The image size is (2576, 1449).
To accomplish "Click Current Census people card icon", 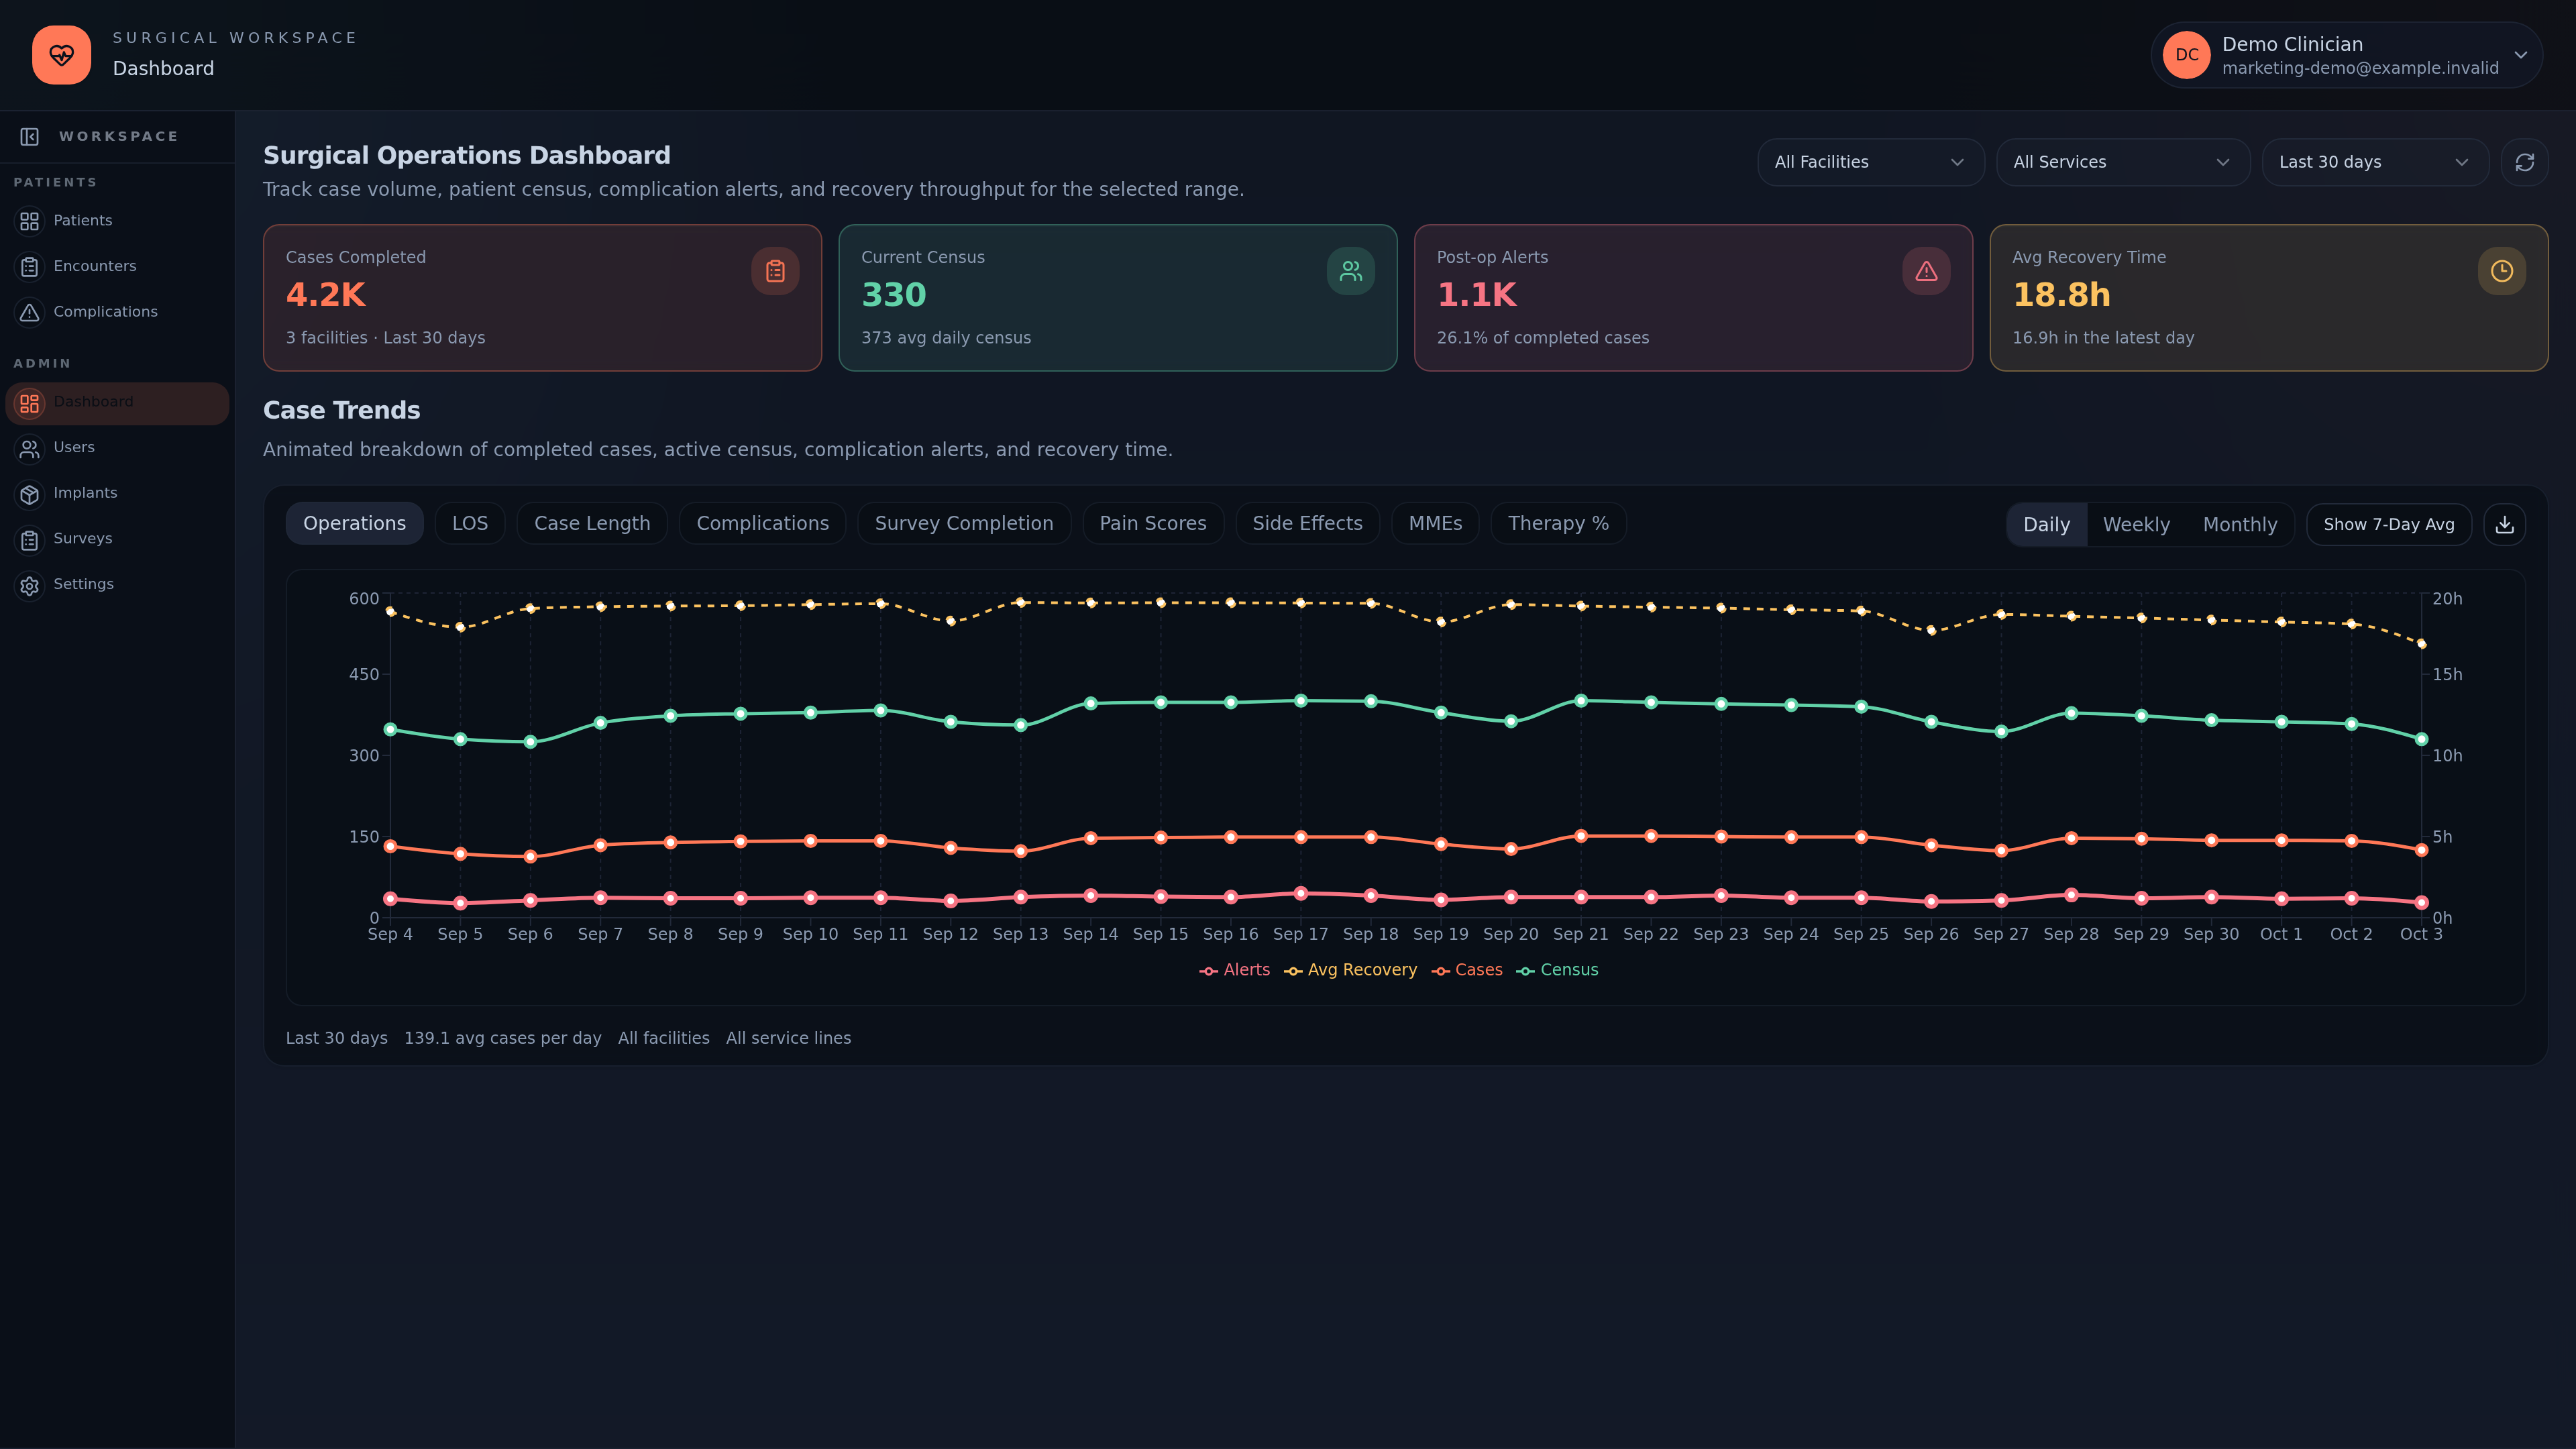I will [1351, 271].
